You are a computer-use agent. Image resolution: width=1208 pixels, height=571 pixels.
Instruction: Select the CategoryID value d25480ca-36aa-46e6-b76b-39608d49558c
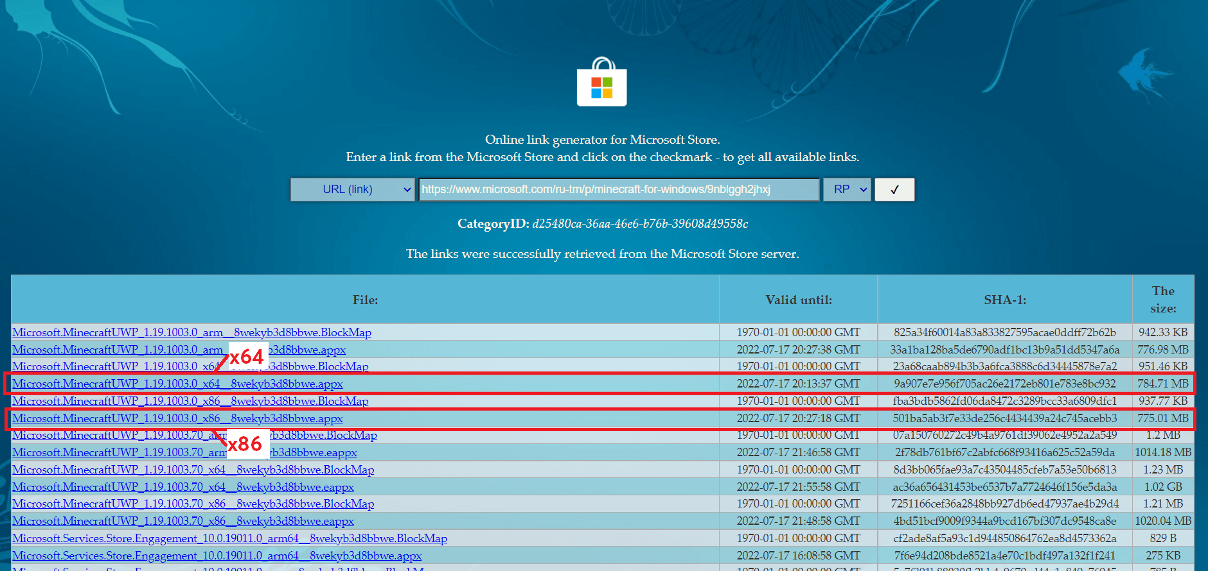[640, 224]
